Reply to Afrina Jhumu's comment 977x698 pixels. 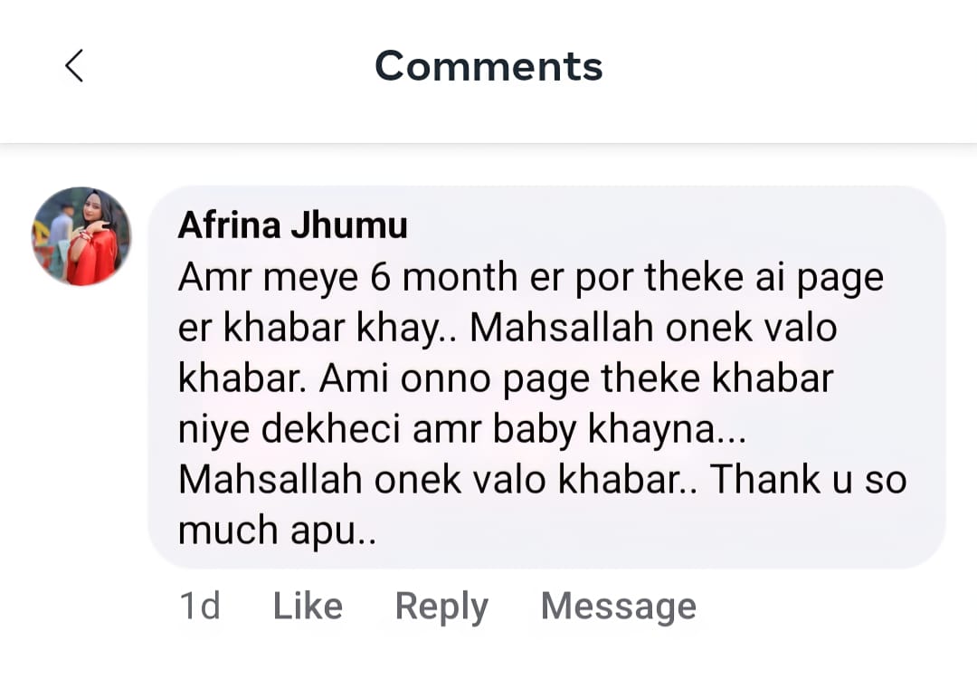pos(441,607)
